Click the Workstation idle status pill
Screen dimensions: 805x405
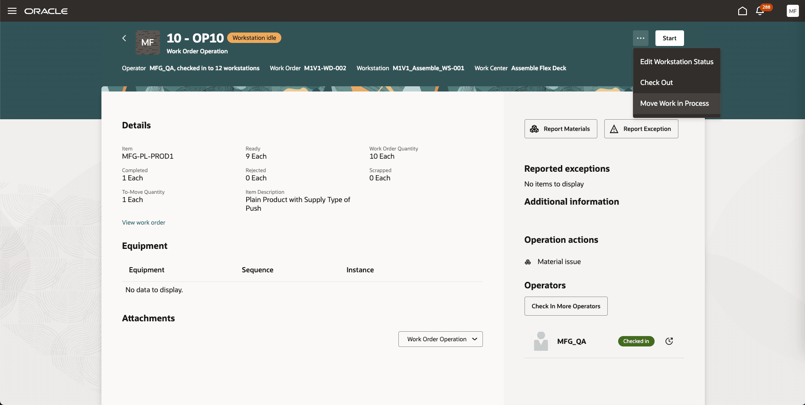coord(254,38)
